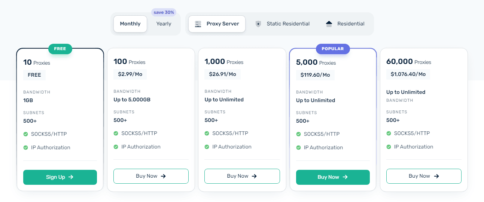Click the SOCKS5/HTTP check icon in the 100 Proxies plan
This screenshot has width=484, height=202.
click(116, 134)
